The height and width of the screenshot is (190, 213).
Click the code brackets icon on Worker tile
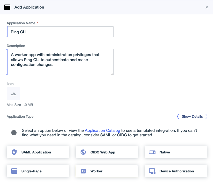click(83, 171)
